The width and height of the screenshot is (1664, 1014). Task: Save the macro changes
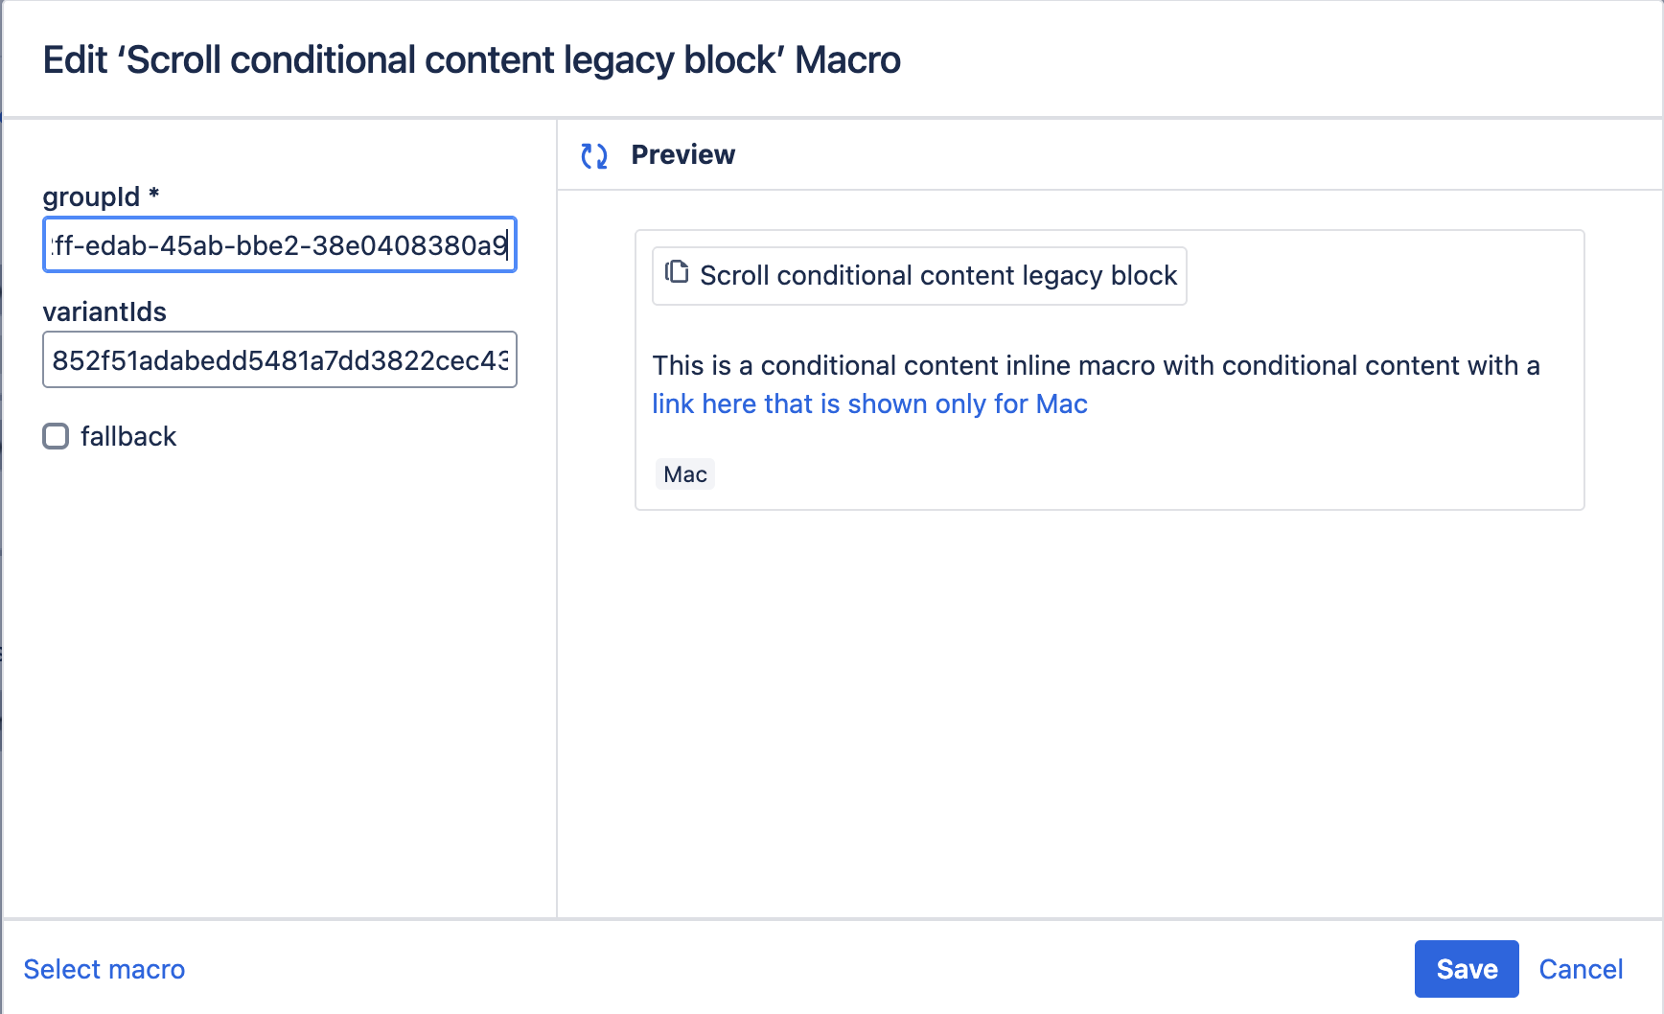tap(1466, 969)
